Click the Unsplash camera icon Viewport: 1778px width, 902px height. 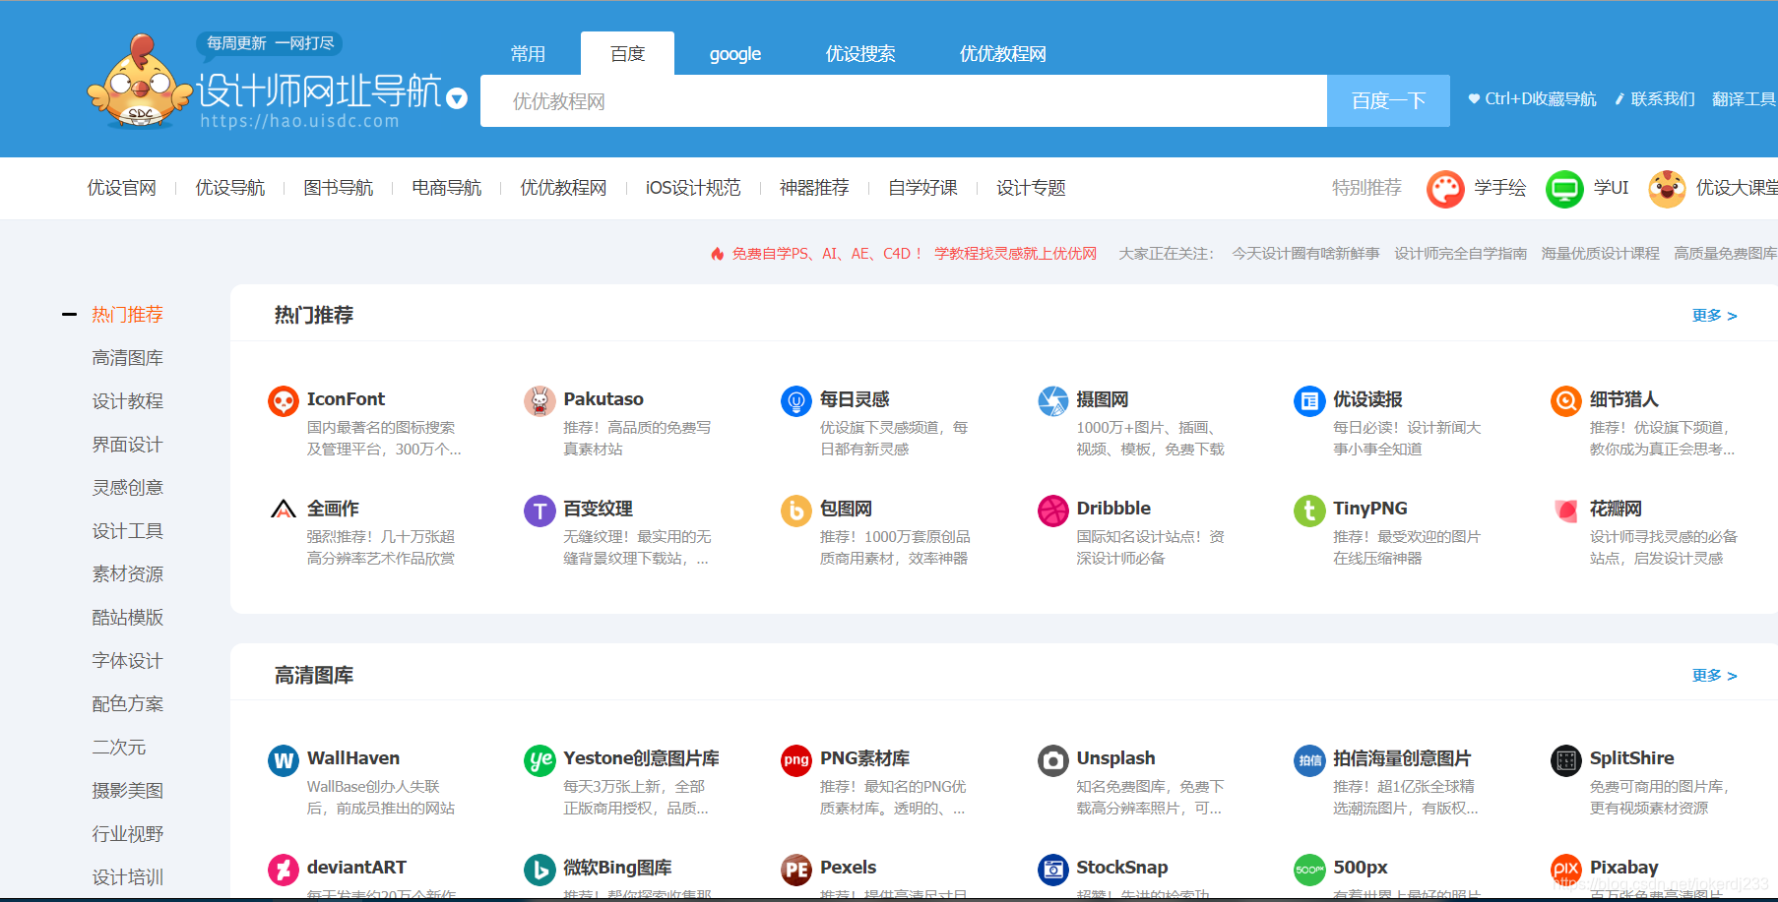pyautogui.click(x=1053, y=760)
